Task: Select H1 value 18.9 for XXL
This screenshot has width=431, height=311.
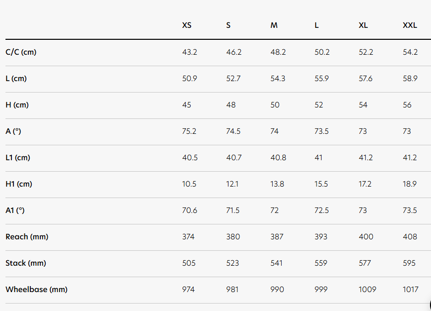Action: click(x=410, y=184)
